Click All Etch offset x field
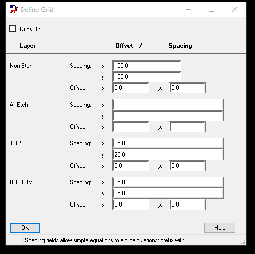Viewport: 255px width, 254px height. pyautogui.click(x=131, y=127)
